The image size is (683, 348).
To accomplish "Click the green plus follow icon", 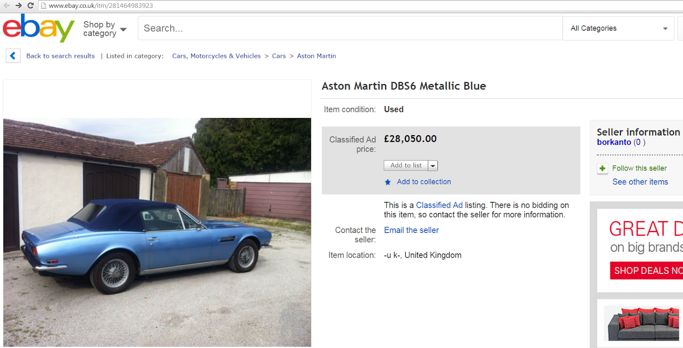I will pyautogui.click(x=602, y=169).
